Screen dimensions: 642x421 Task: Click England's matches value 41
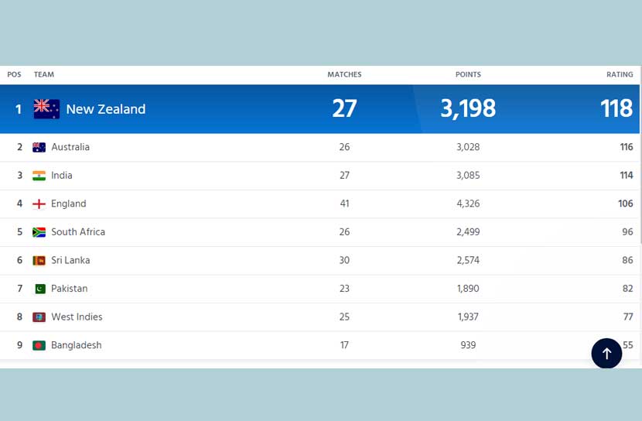point(344,204)
